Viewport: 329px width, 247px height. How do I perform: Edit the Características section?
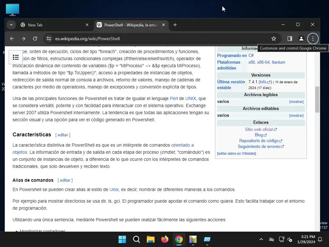pyautogui.click(x=63, y=135)
